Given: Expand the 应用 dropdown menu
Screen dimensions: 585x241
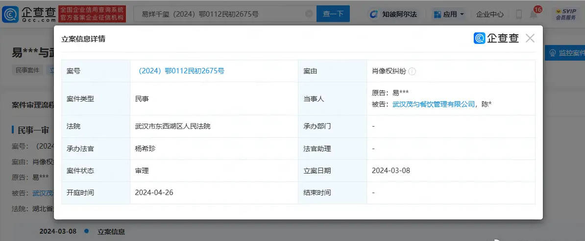Looking at the screenshot, I should click(448, 14).
